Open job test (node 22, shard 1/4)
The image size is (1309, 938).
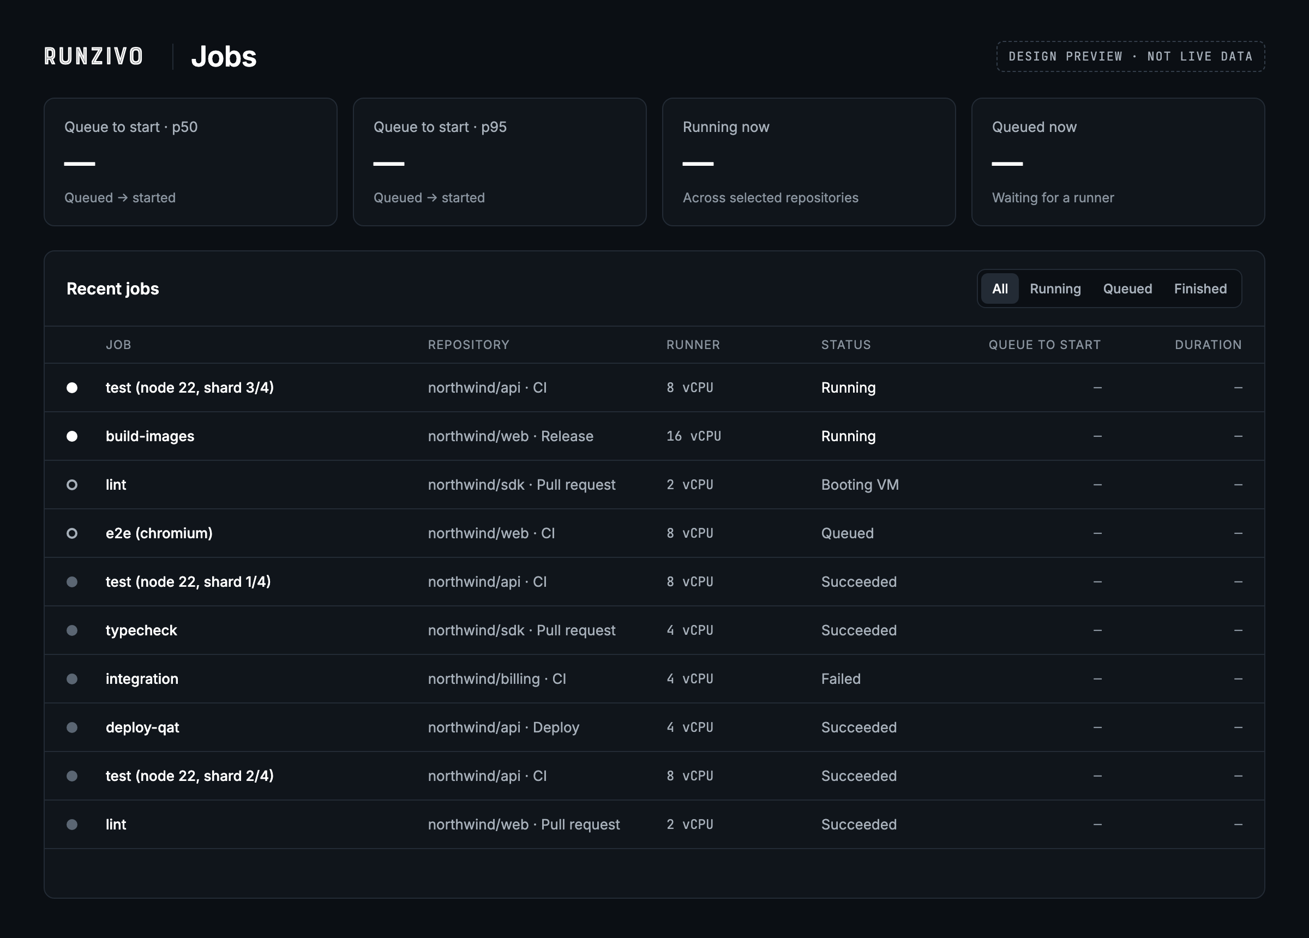[188, 581]
